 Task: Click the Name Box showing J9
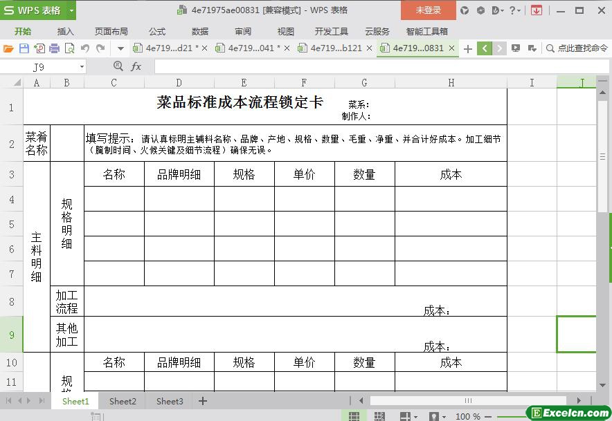(39, 67)
